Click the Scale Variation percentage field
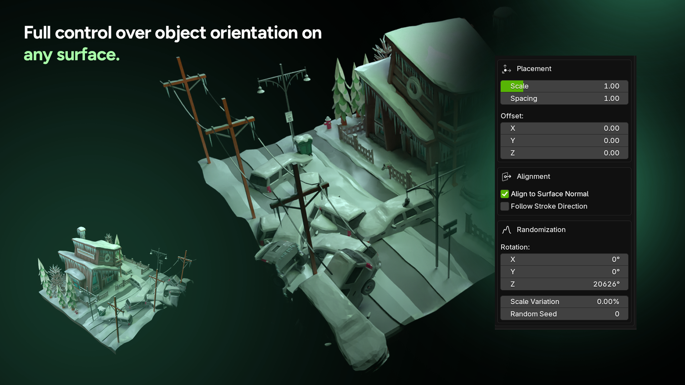The image size is (685, 385). pyautogui.click(x=564, y=302)
